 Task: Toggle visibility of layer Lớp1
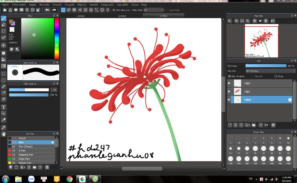point(229,92)
